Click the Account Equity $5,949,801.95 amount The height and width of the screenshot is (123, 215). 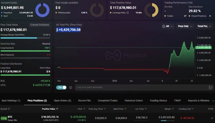click(12, 8)
